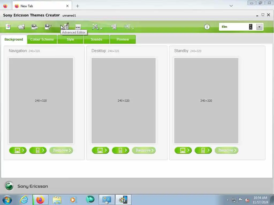Open the Windows Start menu
Viewport: 274px width, 205px height.
click(x=7, y=200)
